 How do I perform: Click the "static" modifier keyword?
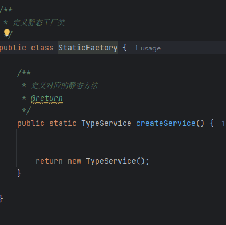coord(63,123)
